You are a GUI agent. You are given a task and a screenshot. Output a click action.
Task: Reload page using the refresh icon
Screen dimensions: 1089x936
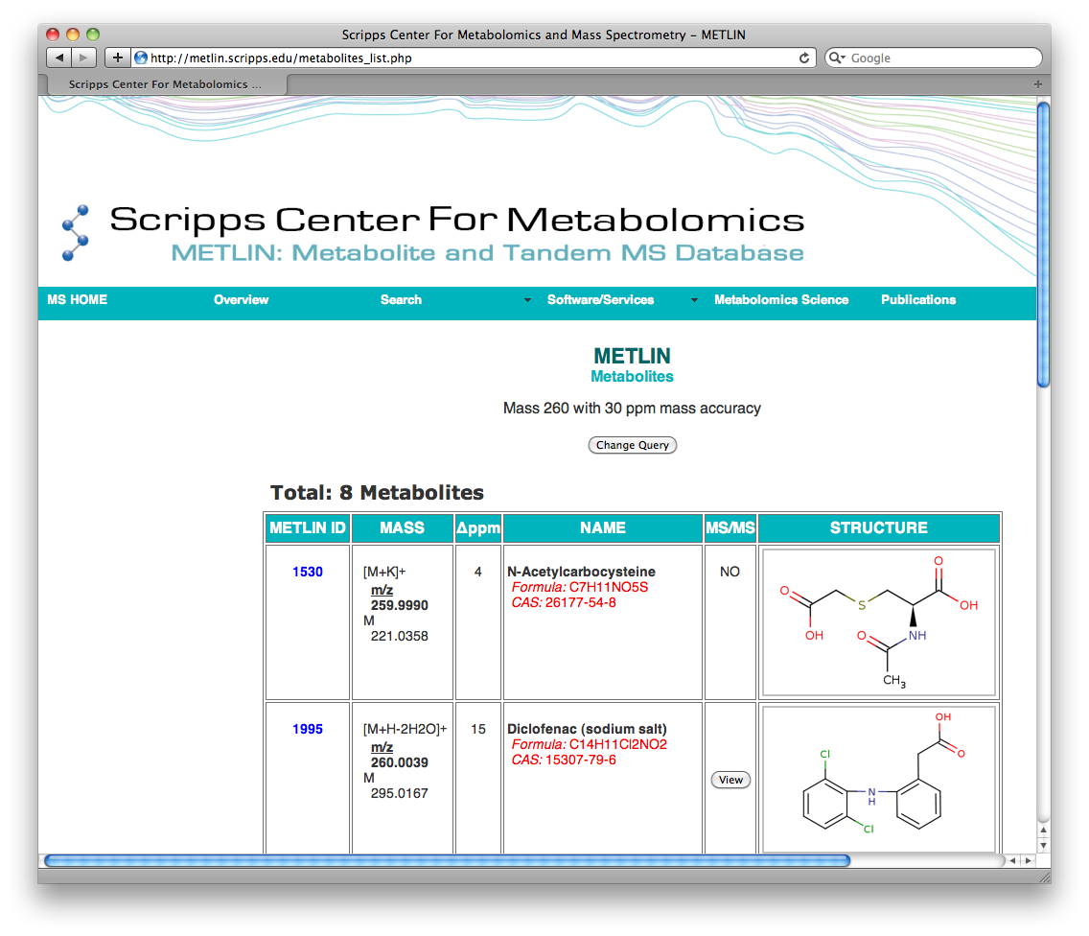pos(804,58)
